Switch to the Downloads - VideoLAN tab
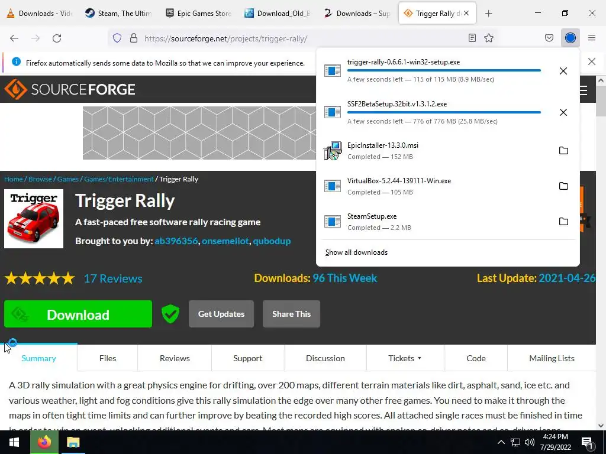This screenshot has height=454, width=606. pos(40,14)
